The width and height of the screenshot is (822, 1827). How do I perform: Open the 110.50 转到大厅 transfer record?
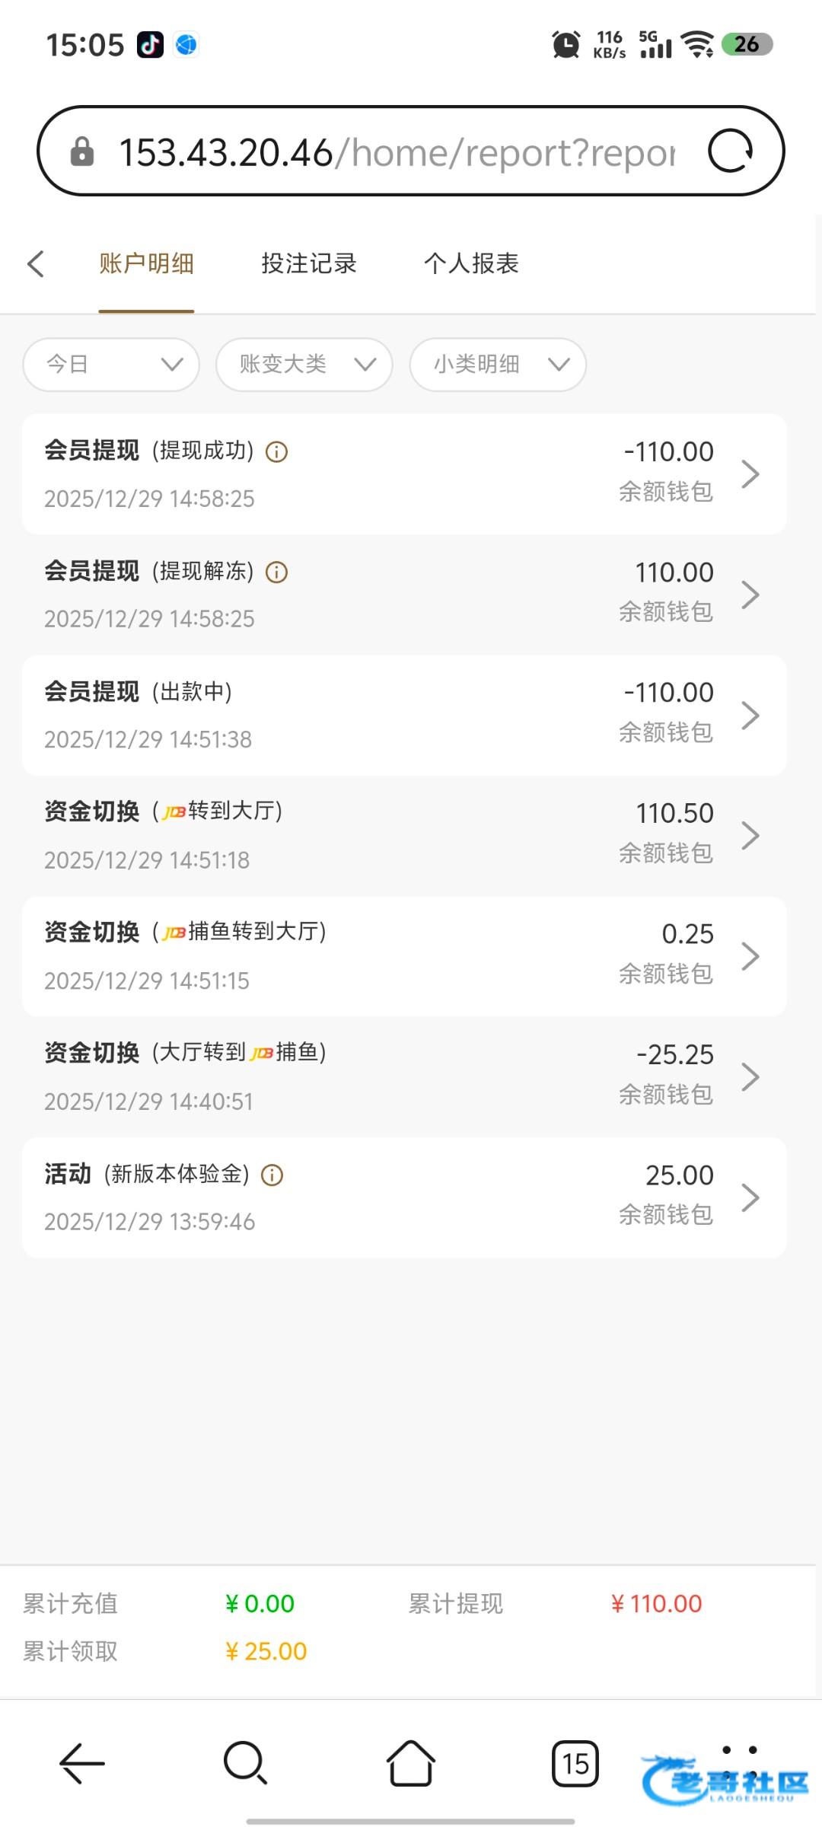pyautogui.click(x=403, y=836)
